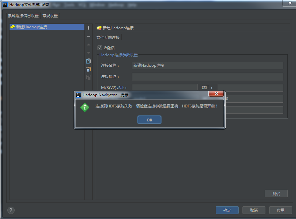Click the 连接名称 input field
296x219 pixels.
[207, 65]
